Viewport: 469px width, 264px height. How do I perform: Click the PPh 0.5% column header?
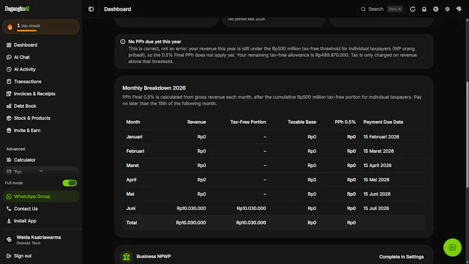[345, 122]
